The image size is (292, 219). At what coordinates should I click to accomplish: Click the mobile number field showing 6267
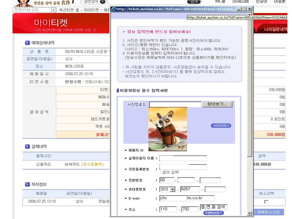coord(190,189)
